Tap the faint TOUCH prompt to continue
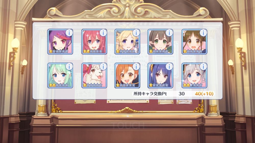Image resolution: width=255 pixels, height=143 pixels. click(128, 125)
